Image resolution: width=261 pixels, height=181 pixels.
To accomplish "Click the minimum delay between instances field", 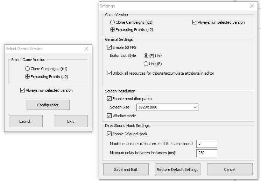I will (206, 153).
